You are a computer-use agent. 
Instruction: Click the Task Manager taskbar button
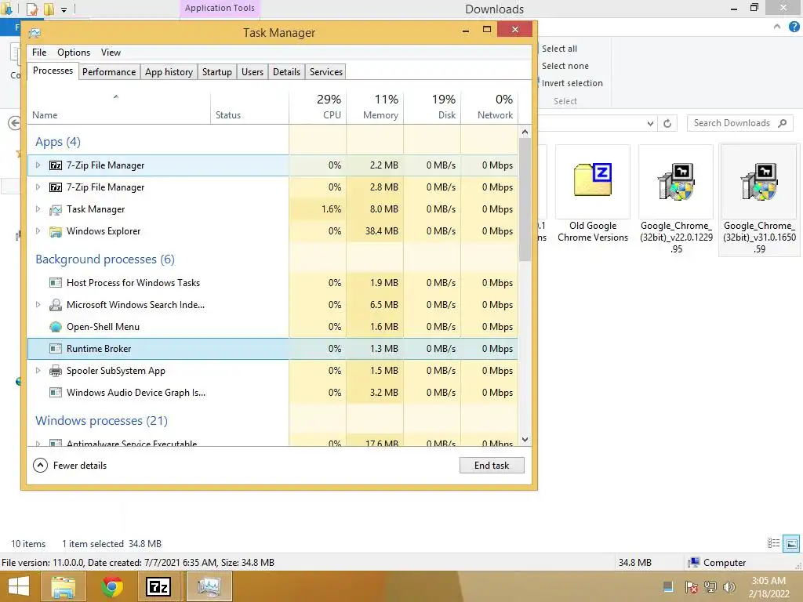pos(209,586)
